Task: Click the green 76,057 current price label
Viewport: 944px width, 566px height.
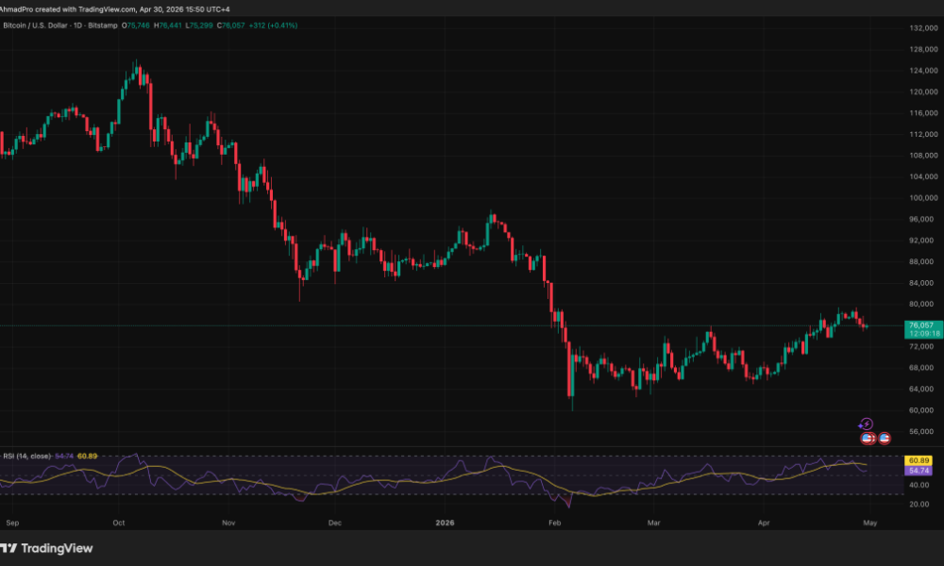Action: [x=923, y=329]
